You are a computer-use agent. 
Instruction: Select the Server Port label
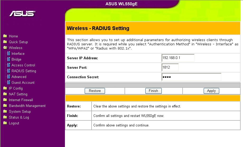pyautogui.click(x=77, y=68)
